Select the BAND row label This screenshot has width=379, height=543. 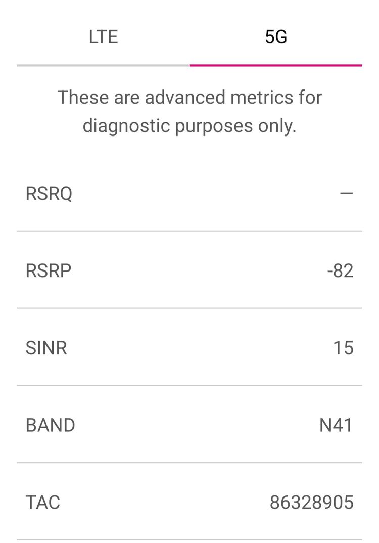(x=50, y=425)
